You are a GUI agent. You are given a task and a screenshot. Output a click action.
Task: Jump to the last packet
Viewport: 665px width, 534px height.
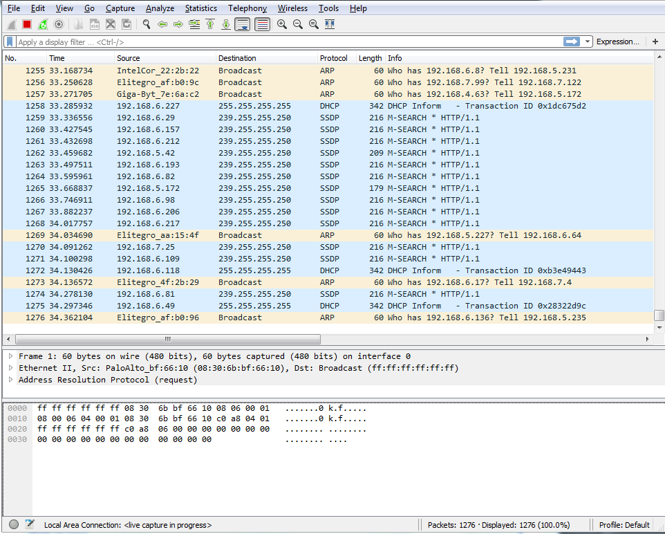(x=226, y=24)
